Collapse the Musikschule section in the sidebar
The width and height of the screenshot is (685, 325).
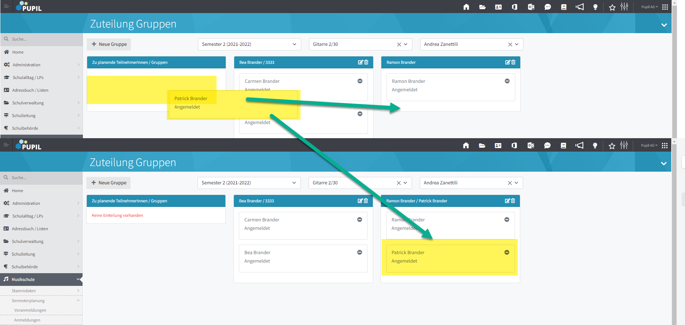pyautogui.click(x=78, y=279)
